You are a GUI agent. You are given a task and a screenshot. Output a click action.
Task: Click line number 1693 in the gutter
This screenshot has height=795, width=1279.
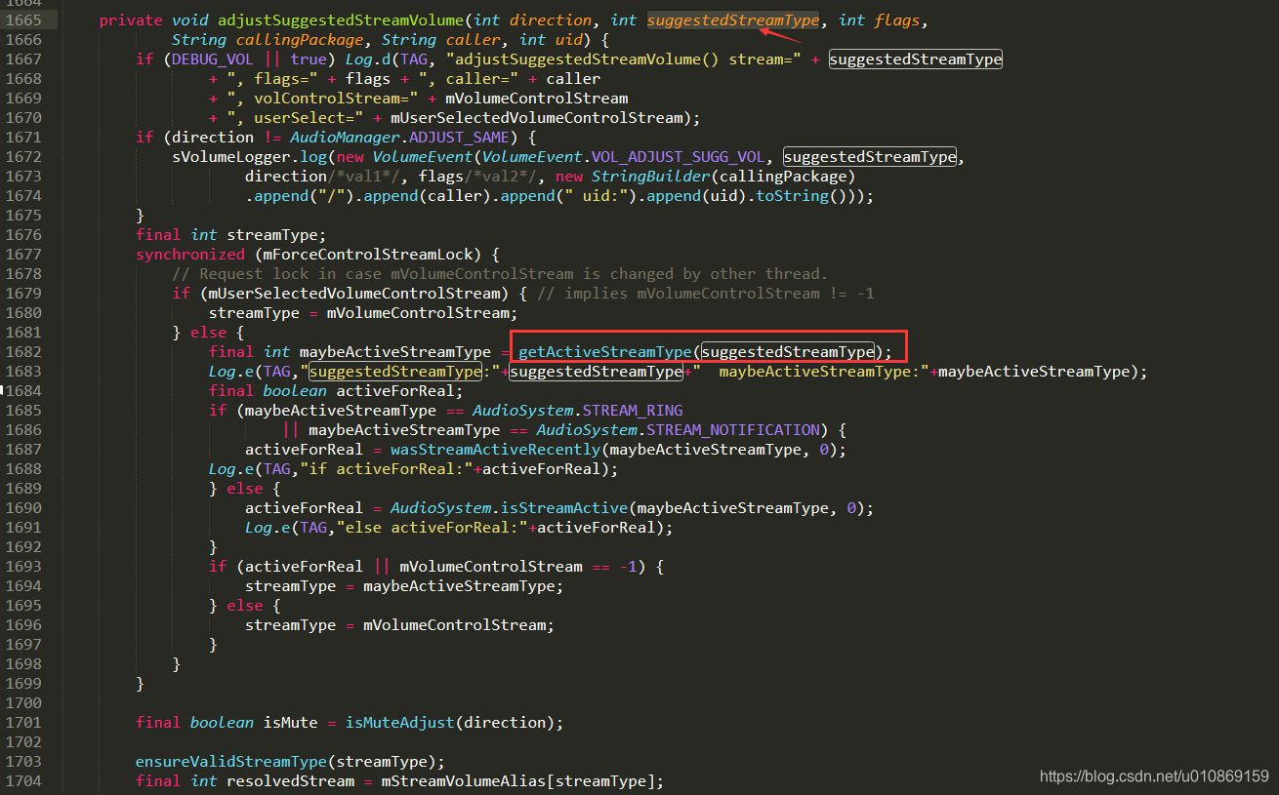tap(22, 567)
